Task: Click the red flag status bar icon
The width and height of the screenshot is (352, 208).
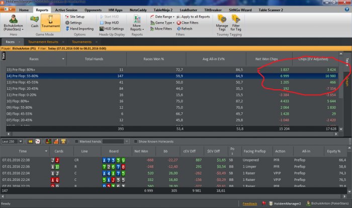Action: click(x=264, y=203)
